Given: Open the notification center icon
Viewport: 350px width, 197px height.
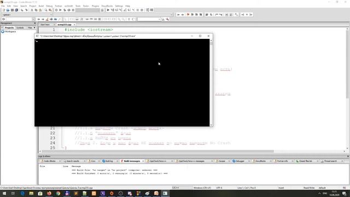Looking at the screenshot, I should [x=345, y=193].
